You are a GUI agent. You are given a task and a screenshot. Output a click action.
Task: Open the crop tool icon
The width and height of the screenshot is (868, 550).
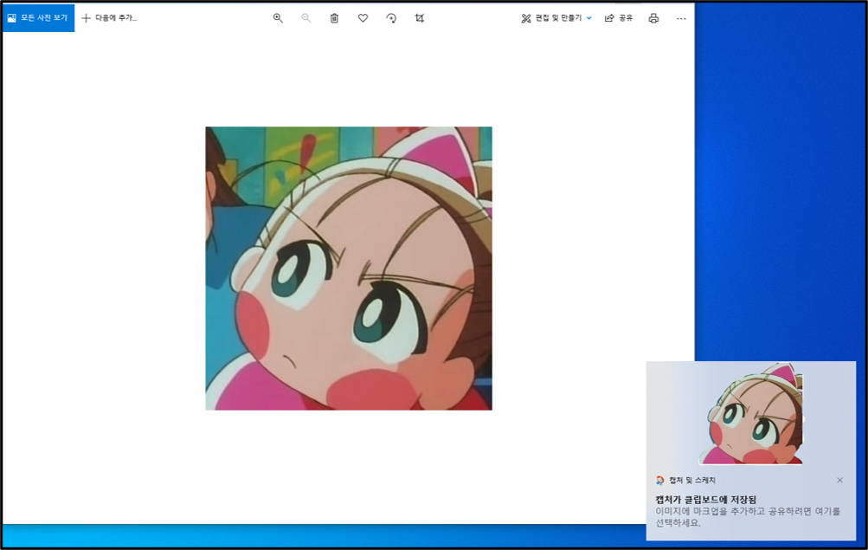tap(420, 18)
